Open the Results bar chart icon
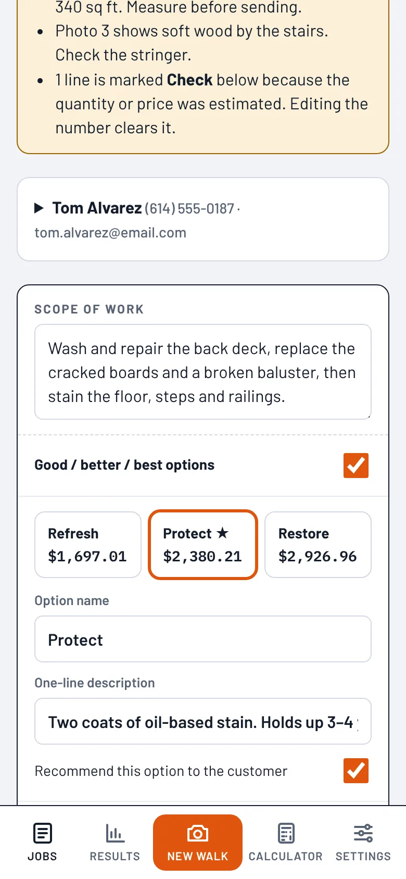 (x=115, y=833)
